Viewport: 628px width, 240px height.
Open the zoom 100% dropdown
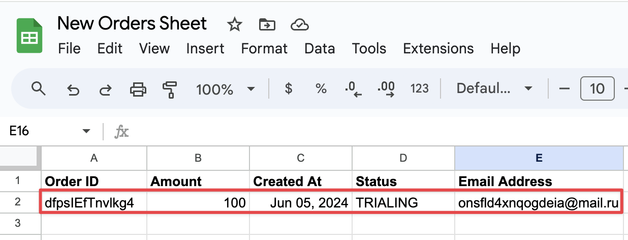(225, 89)
